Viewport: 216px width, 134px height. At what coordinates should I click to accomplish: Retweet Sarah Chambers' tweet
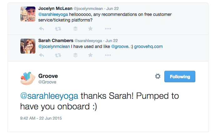click(x=58, y=55)
